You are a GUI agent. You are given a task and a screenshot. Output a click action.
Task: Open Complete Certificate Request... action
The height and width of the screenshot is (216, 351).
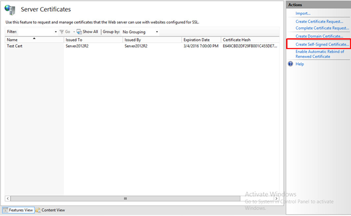click(322, 28)
